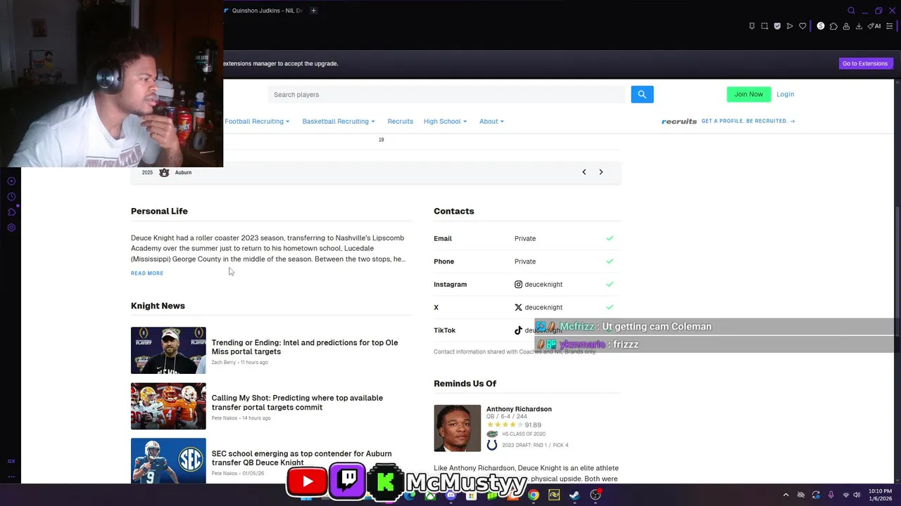Viewport: 901px width, 506px height.
Task: Show hidden system tray icons
Action: pos(786,495)
